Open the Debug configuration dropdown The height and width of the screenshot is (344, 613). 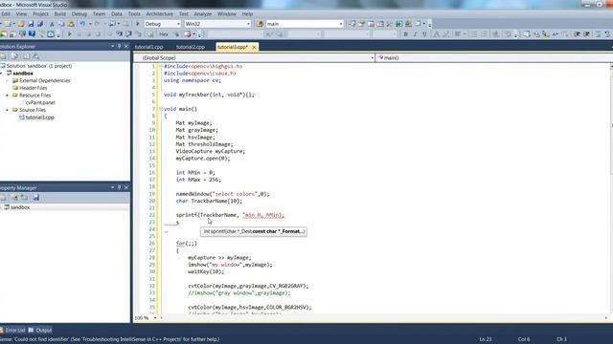coord(178,24)
